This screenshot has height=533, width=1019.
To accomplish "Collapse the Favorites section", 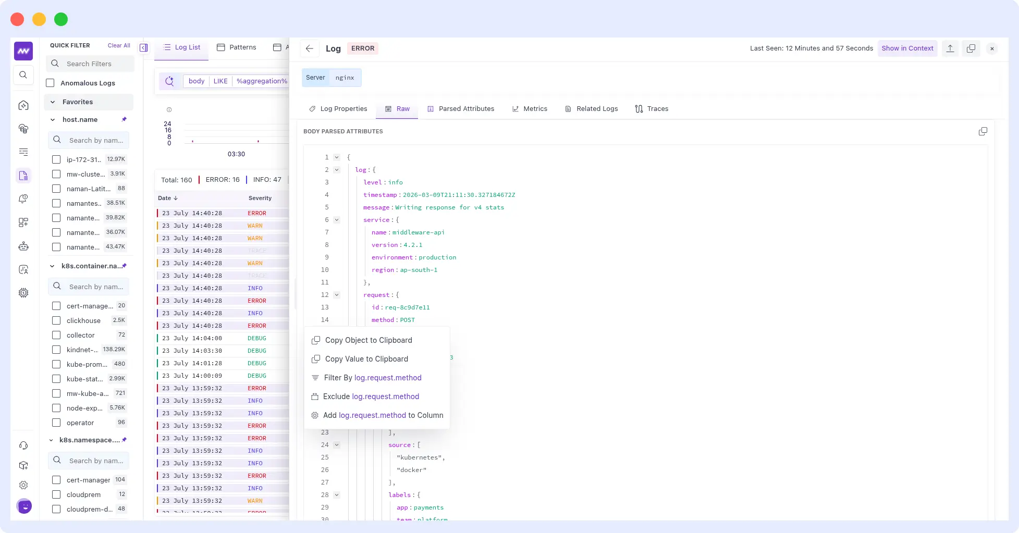I will 53,102.
